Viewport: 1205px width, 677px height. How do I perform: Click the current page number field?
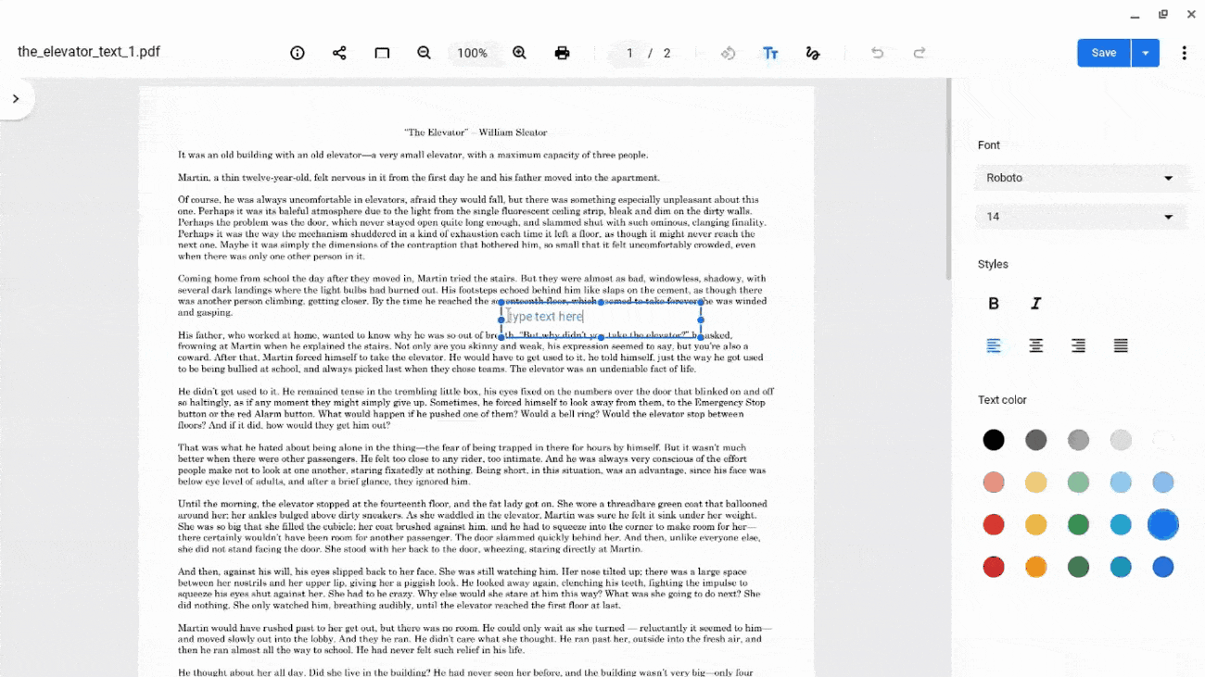630,53
